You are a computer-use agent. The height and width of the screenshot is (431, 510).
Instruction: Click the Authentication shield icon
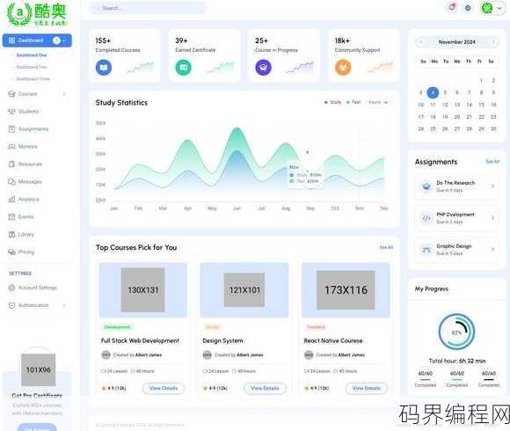click(11, 305)
